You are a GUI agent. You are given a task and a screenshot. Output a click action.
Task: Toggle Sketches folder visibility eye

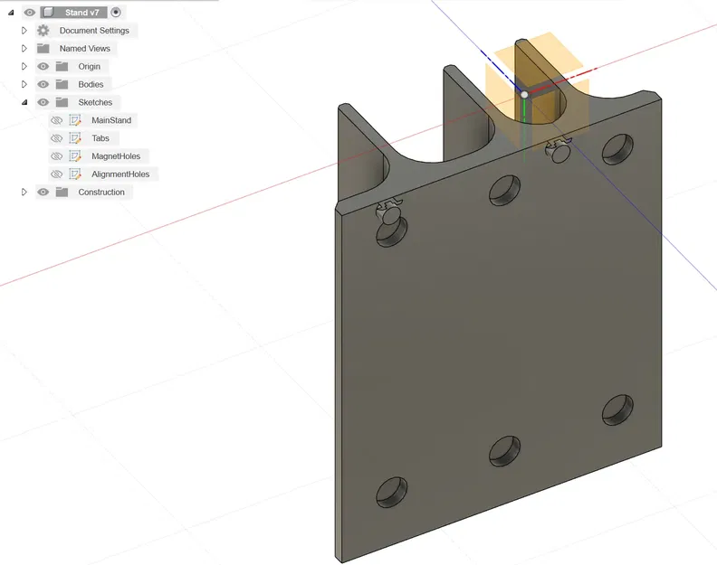pyautogui.click(x=43, y=102)
